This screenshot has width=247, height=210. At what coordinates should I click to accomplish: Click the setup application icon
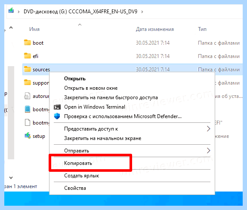28,136
